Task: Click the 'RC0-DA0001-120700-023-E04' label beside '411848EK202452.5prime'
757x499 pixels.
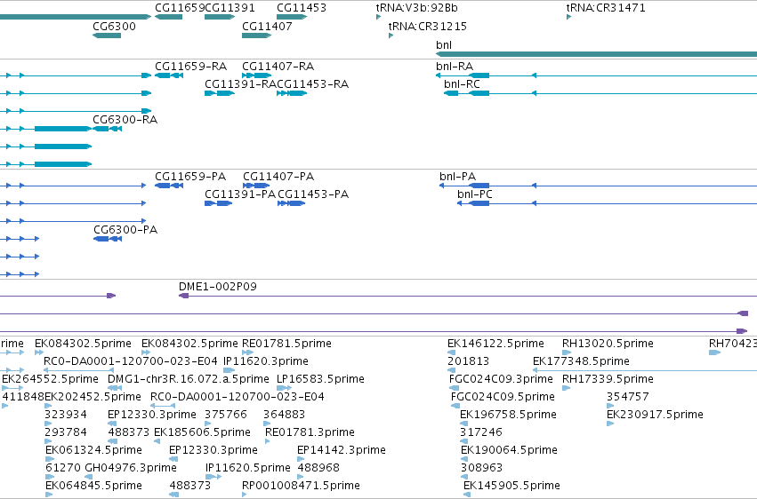Action: pos(237,397)
